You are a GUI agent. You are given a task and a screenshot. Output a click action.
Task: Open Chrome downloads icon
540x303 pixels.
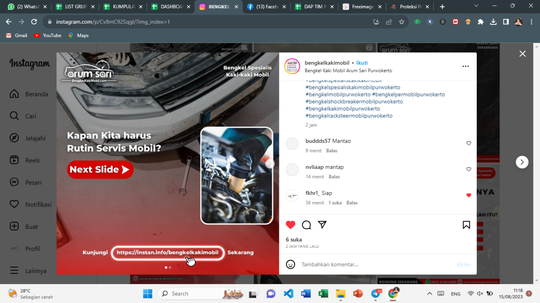coord(493,22)
